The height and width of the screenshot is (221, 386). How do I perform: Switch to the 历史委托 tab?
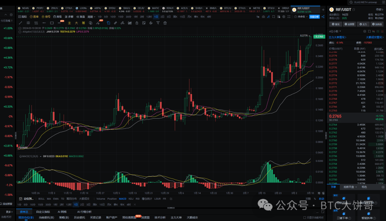pos(79,217)
